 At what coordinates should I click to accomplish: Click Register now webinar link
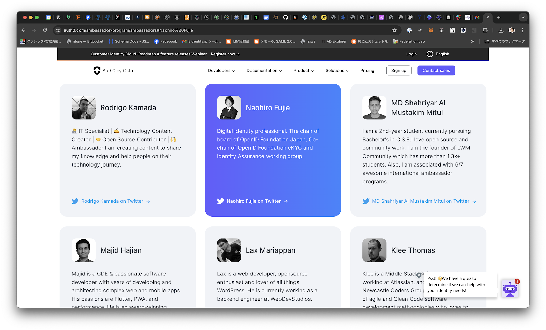[x=225, y=54]
